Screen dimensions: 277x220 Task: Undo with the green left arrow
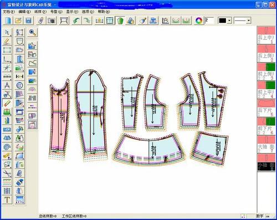(x=76, y=21)
